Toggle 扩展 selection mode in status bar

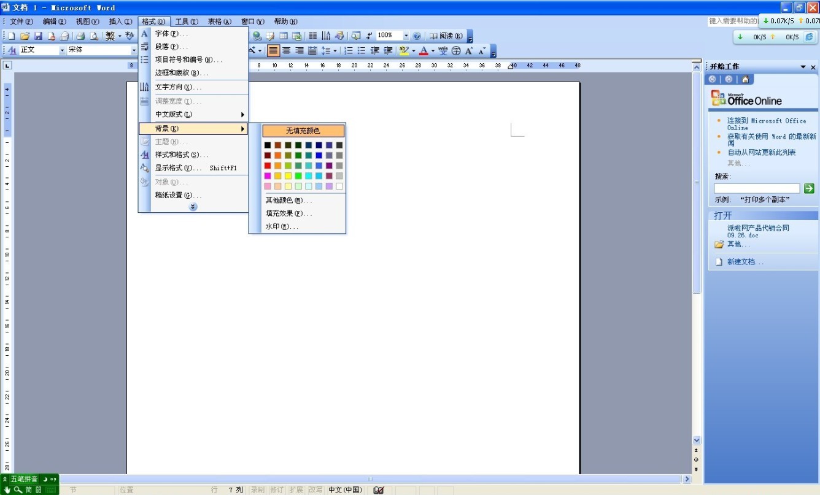296,490
